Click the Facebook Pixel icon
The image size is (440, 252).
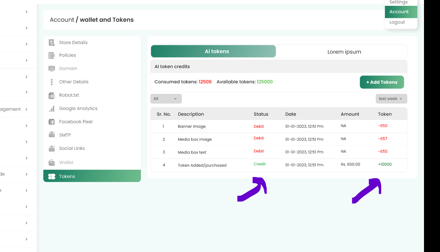(52, 122)
